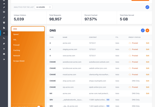Click the plug icon in sidebar
Screen dimensions: 155x107
pyautogui.click(x=4, y=44)
